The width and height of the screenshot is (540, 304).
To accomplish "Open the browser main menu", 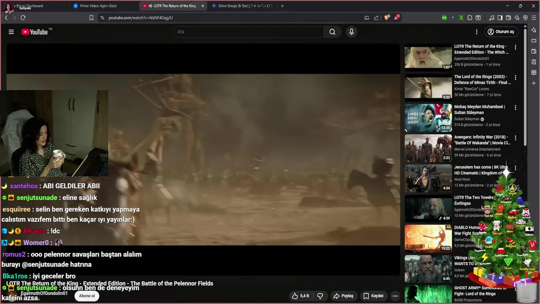I will tap(534, 18).
